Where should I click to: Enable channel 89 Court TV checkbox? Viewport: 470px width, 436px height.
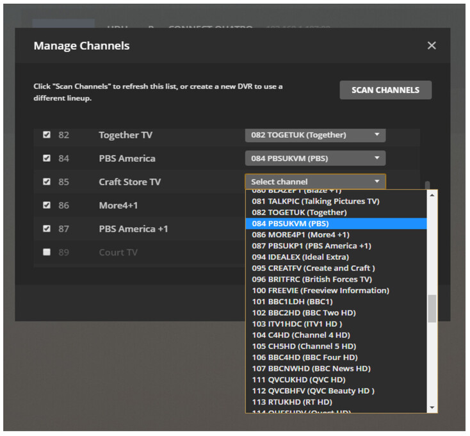pos(47,252)
